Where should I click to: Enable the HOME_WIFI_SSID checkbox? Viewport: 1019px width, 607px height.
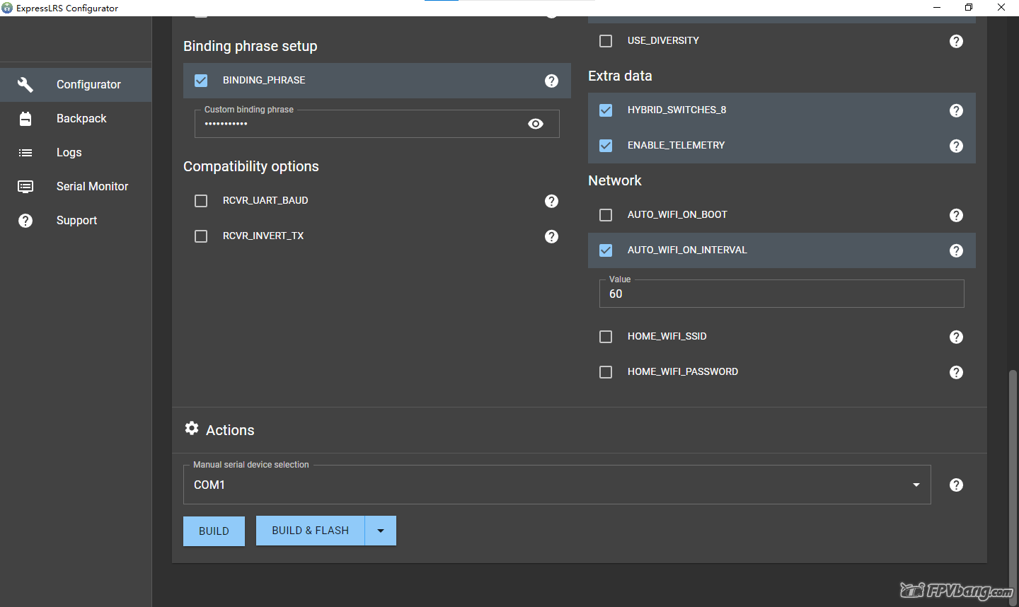(606, 337)
